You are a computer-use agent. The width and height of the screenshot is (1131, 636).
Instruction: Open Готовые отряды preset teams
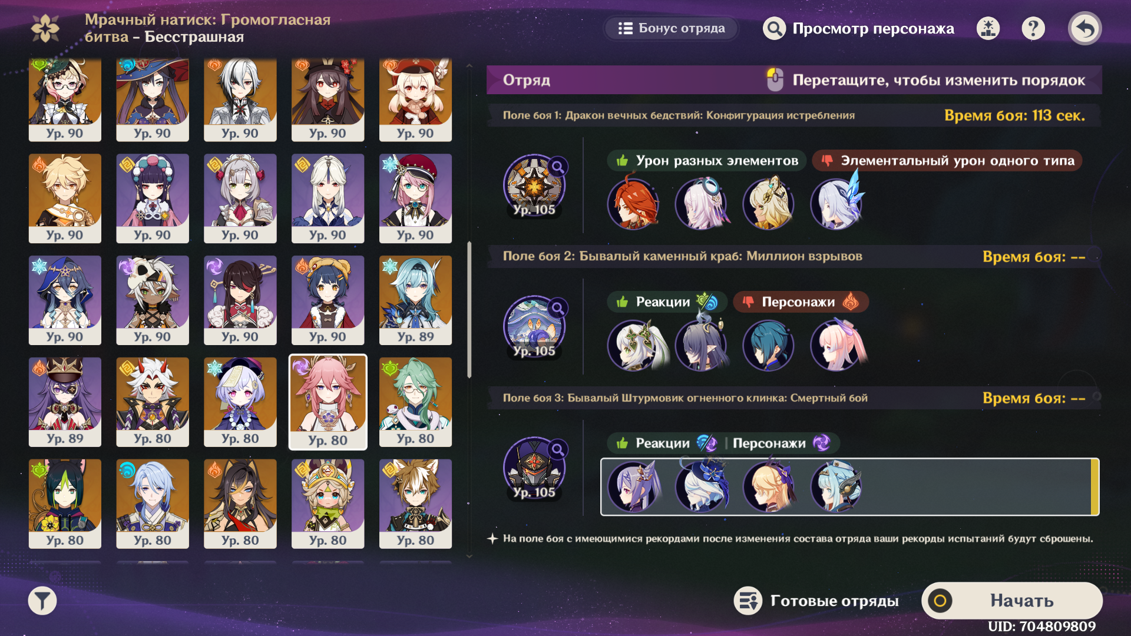click(x=816, y=601)
